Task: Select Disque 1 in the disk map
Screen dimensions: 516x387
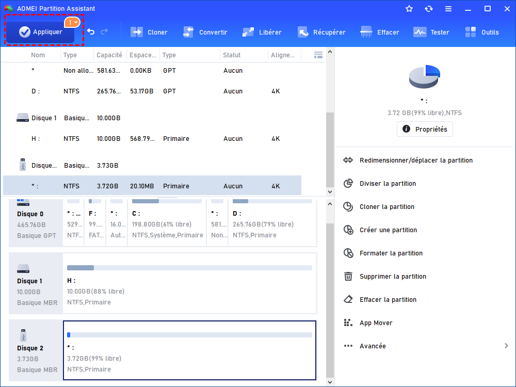Action: pyautogui.click(x=36, y=283)
